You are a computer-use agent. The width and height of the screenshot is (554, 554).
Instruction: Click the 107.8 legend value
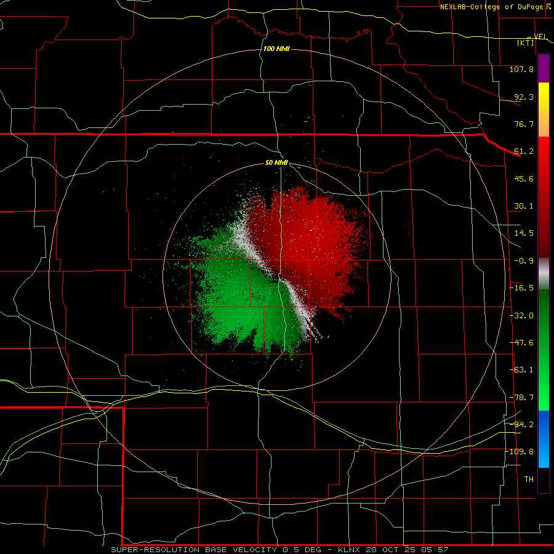click(x=521, y=69)
